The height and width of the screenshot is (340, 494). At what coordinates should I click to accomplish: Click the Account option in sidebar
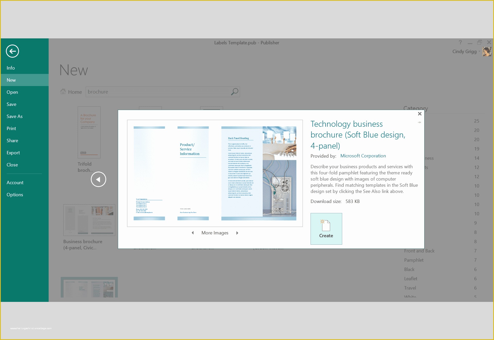[15, 182]
